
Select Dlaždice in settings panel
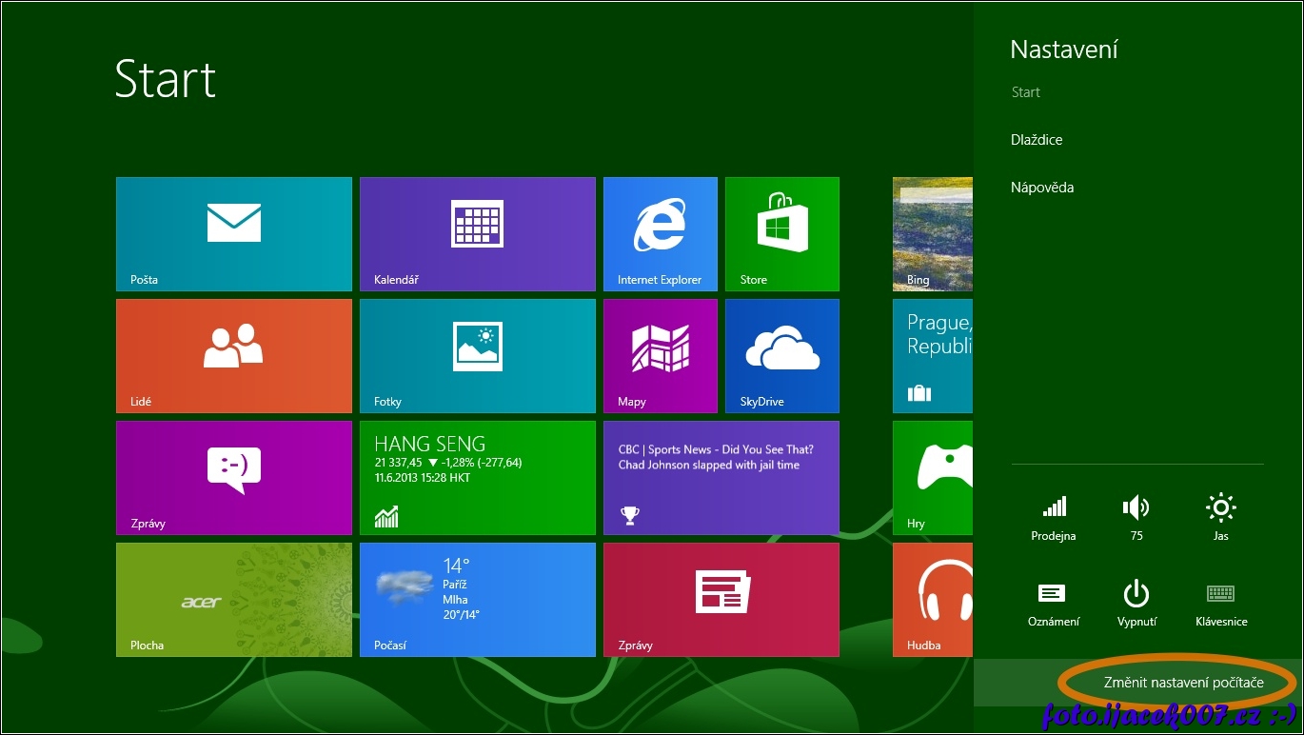pyautogui.click(x=1037, y=140)
